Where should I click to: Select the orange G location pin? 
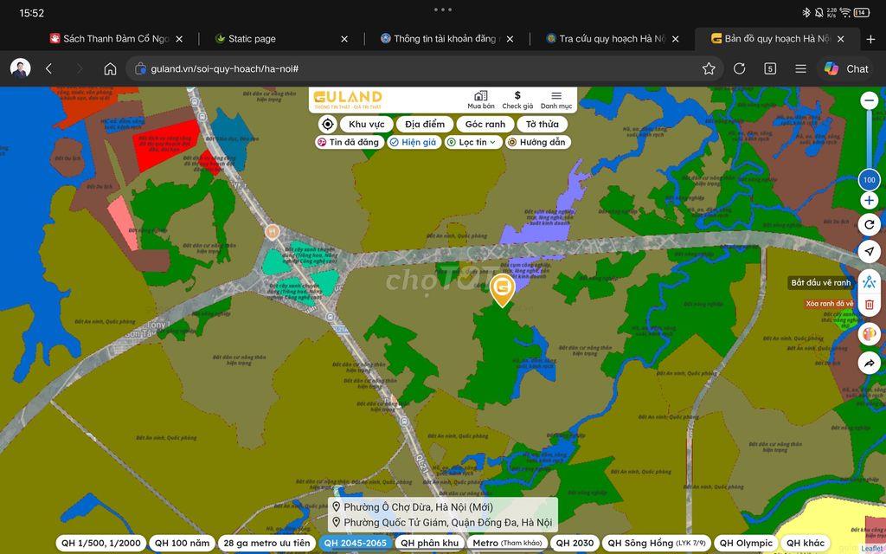[x=502, y=289]
